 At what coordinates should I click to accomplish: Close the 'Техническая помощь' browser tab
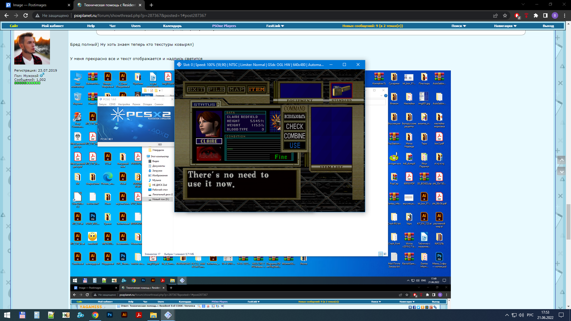[140, 5]
